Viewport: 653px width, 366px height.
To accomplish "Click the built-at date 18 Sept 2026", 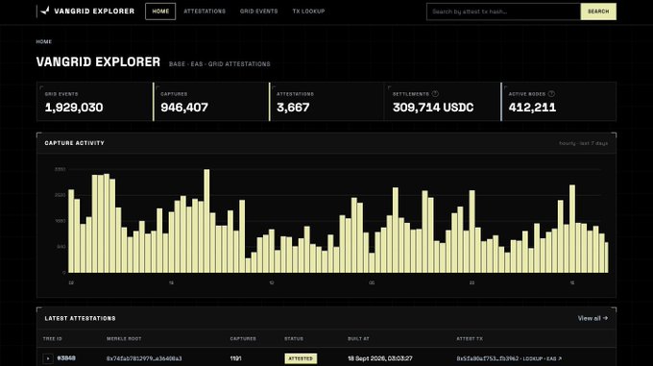I will point(380,358).
